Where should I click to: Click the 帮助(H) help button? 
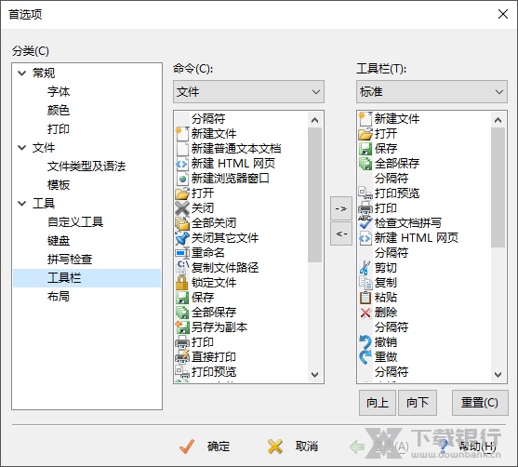469,447
